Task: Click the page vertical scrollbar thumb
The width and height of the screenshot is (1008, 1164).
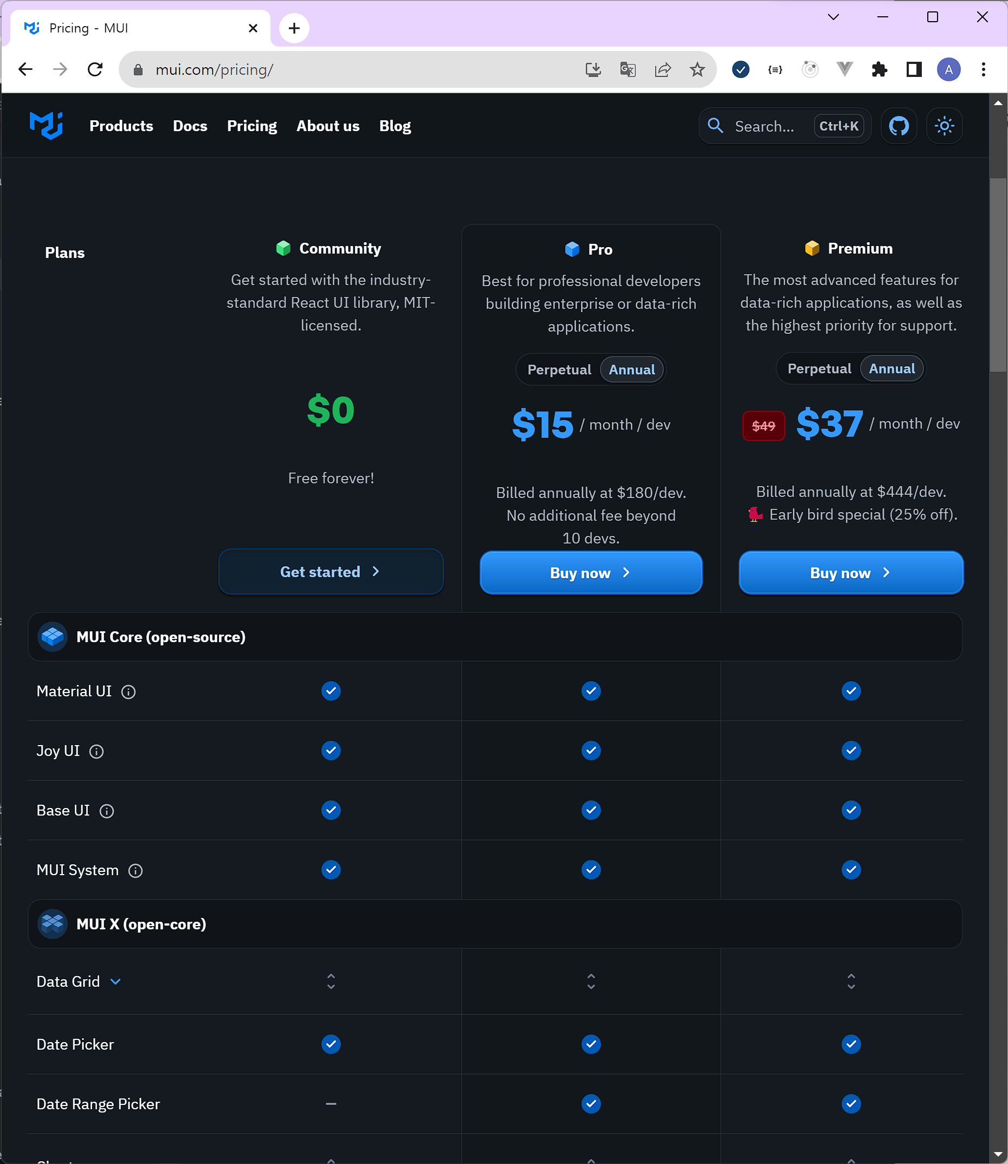Action: pos(998,275)
